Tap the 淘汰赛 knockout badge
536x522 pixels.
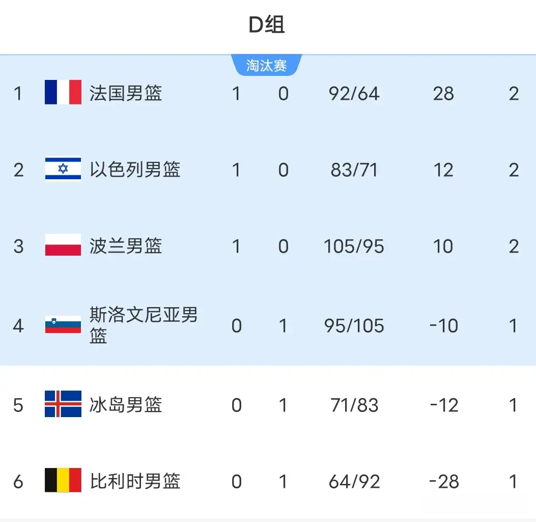267,66
